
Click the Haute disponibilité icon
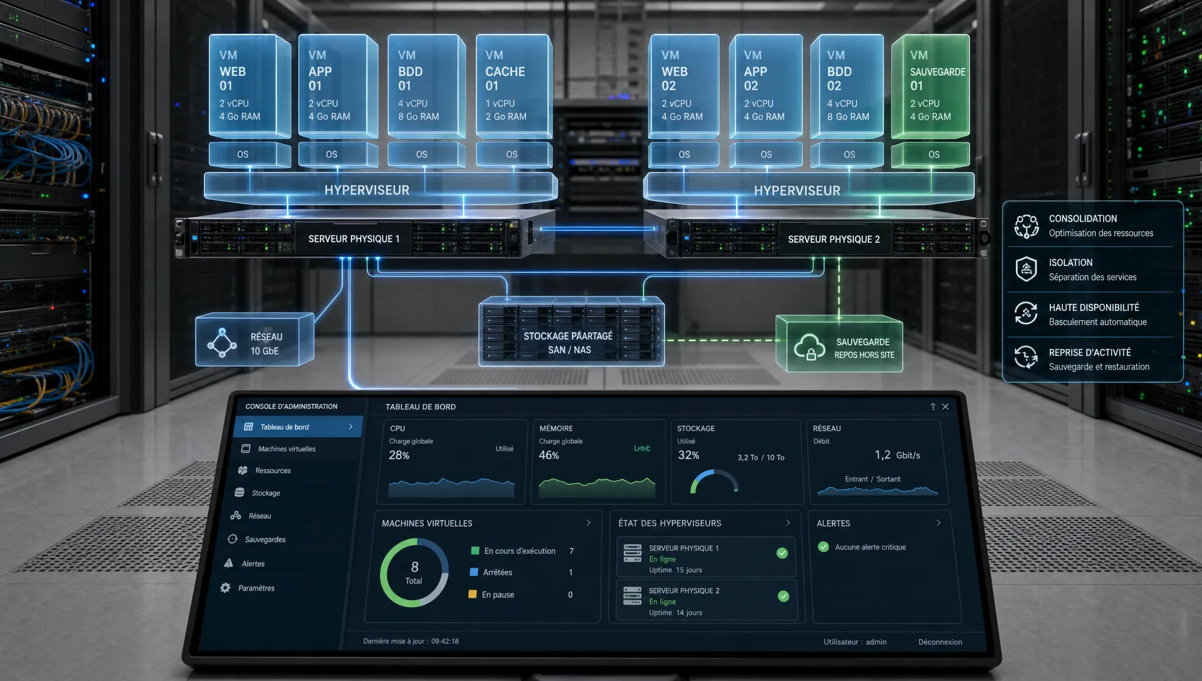click(1026, 314)
